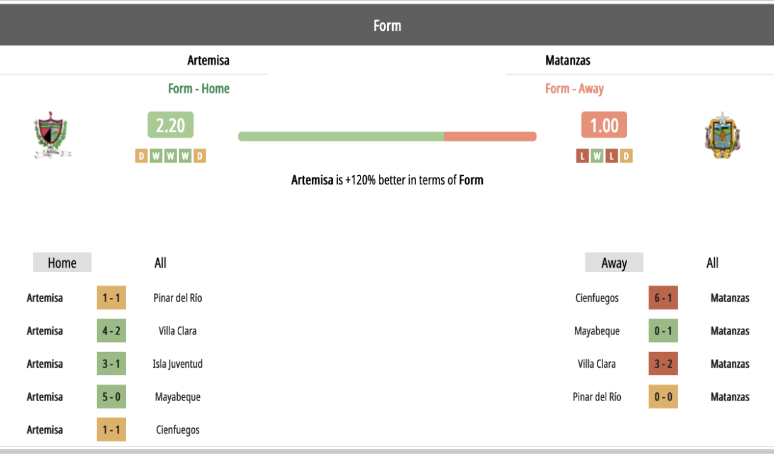Select the Away tab for Matanzas
This screenshot has width=774, height=454.
[614, 263]
